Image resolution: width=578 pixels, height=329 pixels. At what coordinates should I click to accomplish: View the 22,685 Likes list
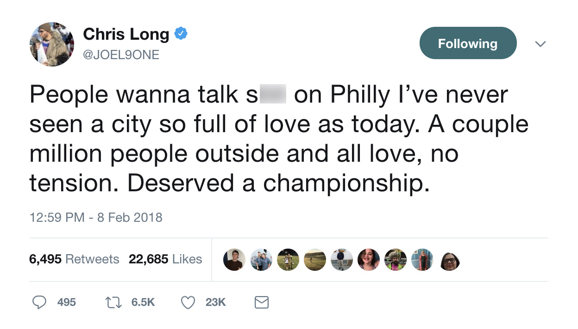(x=165, y=259)
